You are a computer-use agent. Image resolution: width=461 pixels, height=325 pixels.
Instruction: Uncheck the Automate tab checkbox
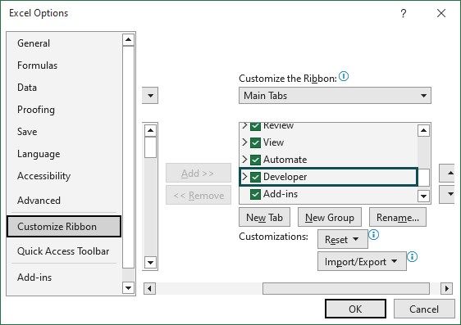coord(255,160)
